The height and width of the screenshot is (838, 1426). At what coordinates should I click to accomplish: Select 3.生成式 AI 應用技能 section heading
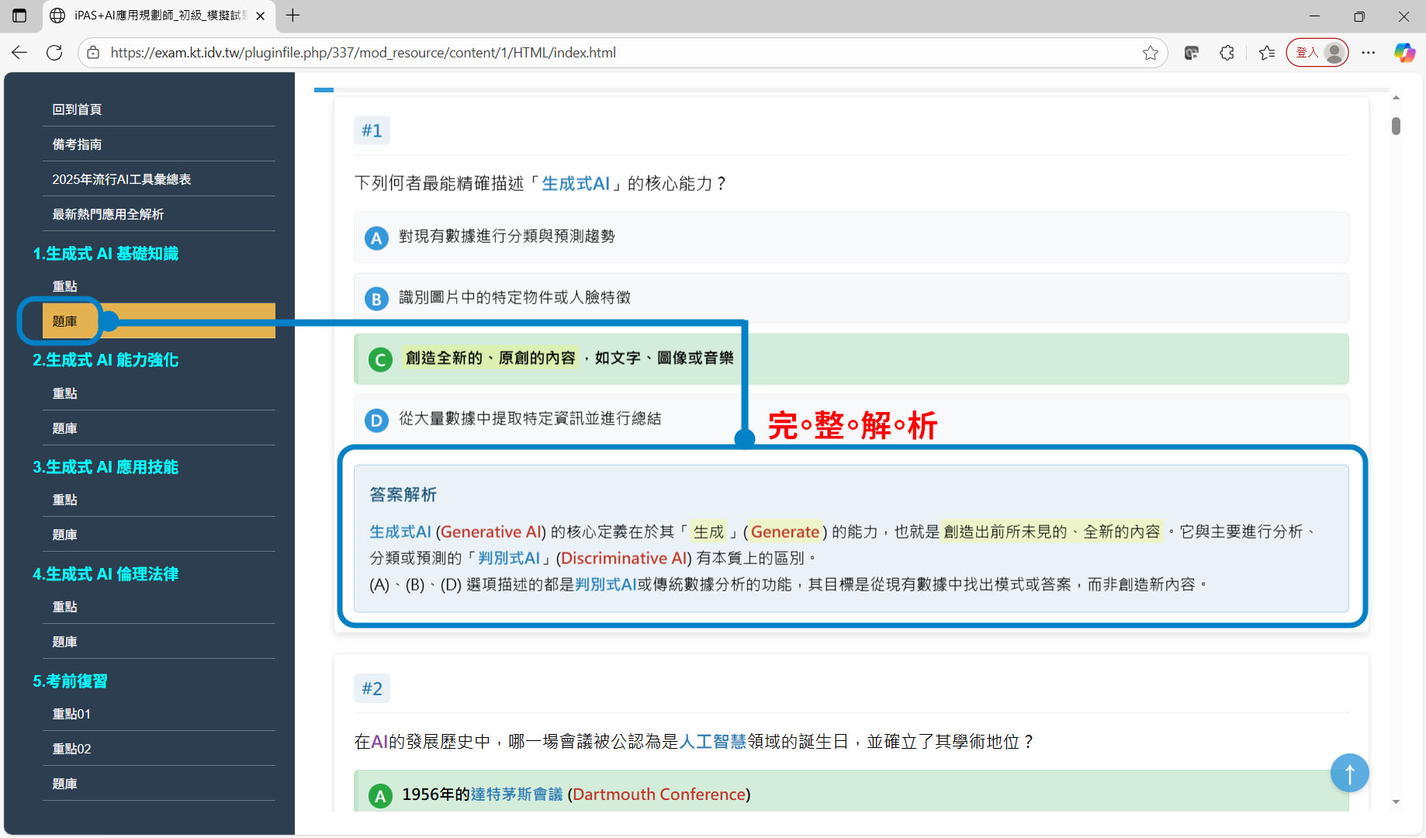pyautogui.click(x=106, y=467)
